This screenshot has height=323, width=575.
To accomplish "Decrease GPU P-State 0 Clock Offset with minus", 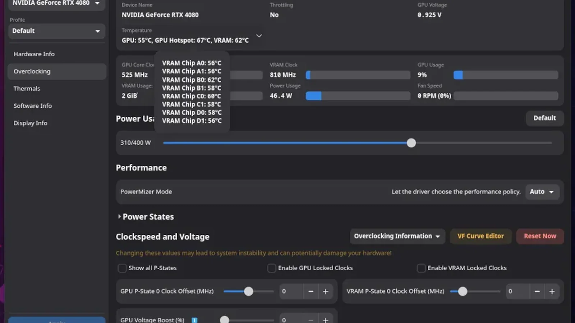I will [311, 291].
